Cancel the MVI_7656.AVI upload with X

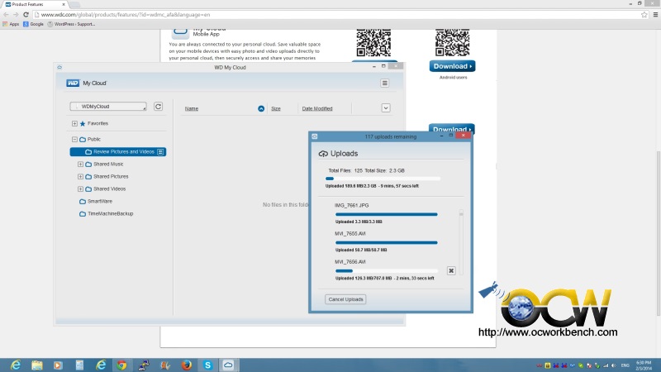pos(451,271)
